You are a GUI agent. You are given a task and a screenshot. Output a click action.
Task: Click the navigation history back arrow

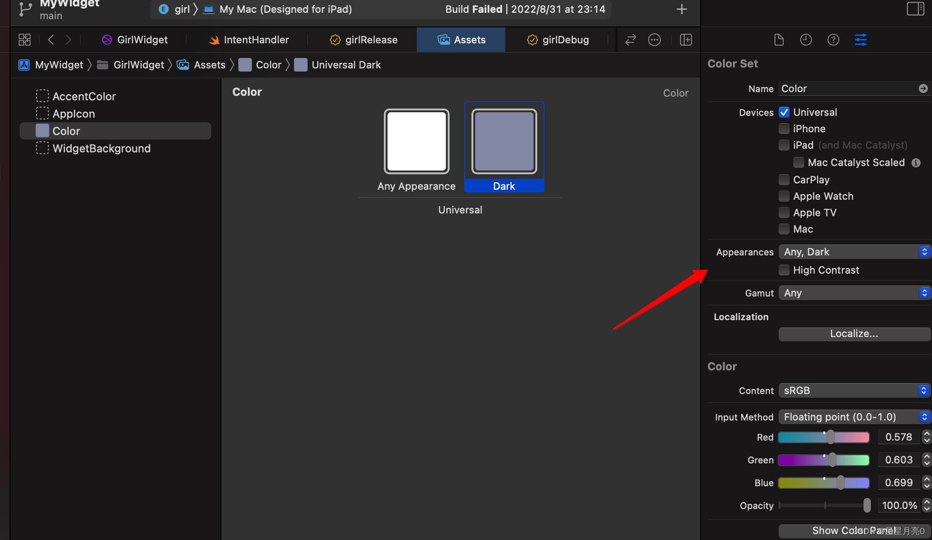(x=51, y=40)
